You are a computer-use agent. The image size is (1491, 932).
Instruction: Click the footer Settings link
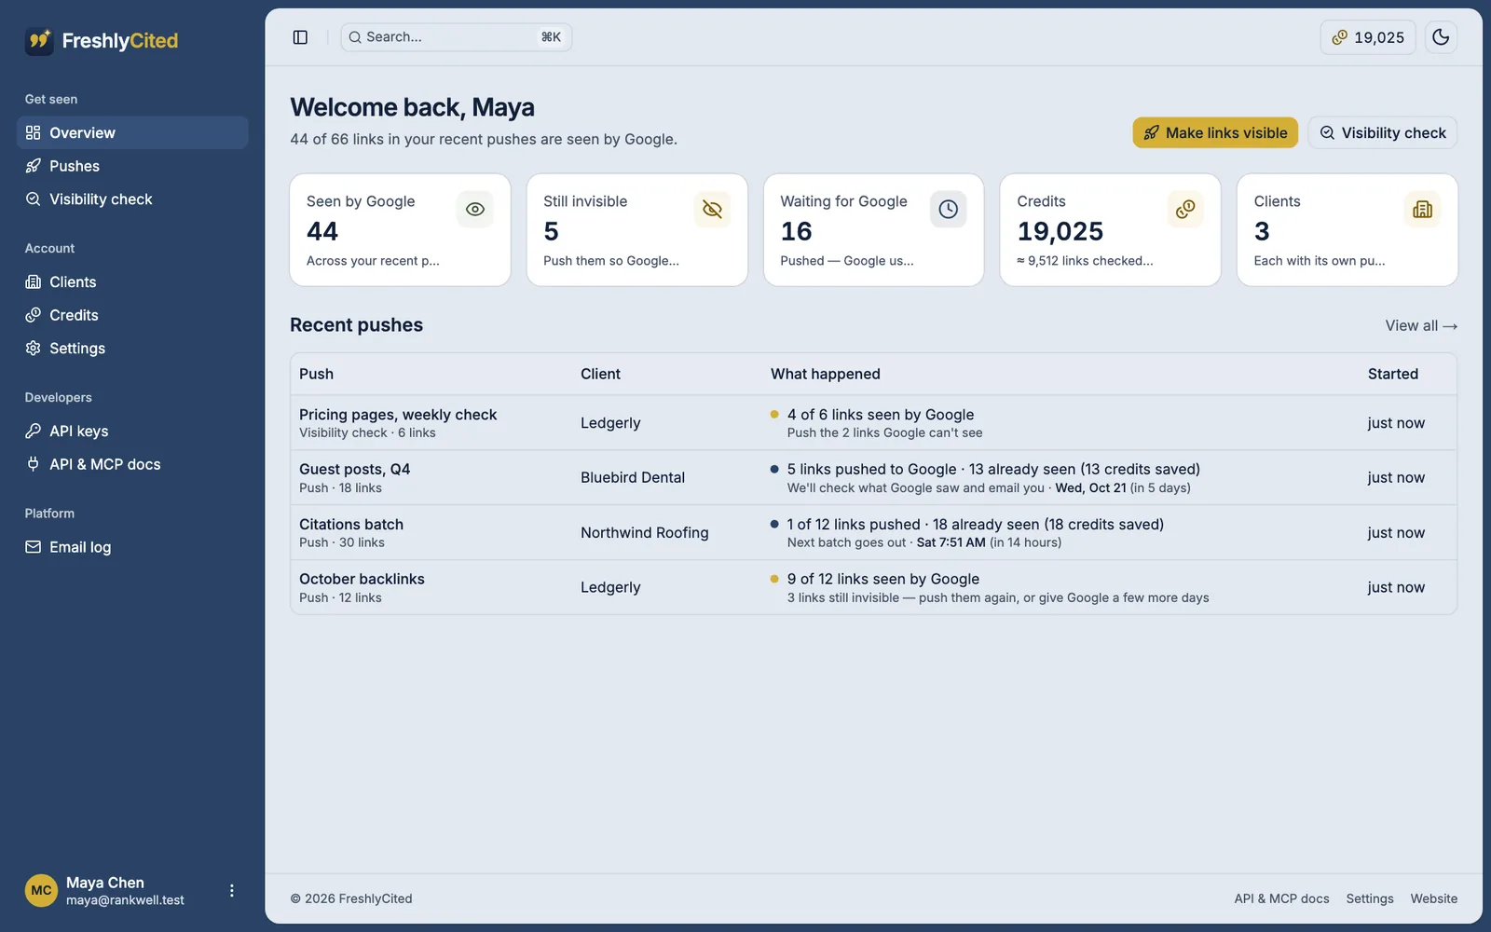[1370, 898]
